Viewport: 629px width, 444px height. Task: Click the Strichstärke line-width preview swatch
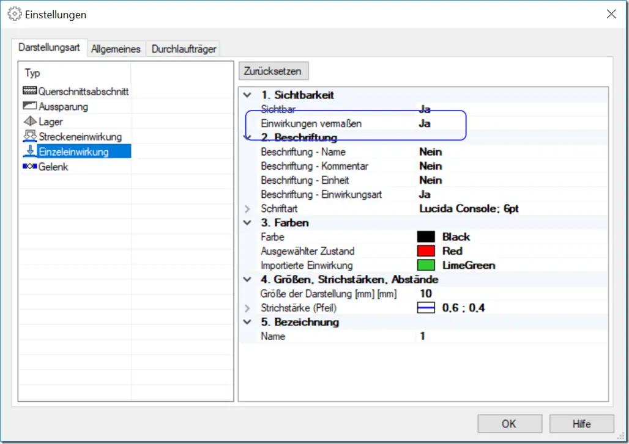point(426,308)
